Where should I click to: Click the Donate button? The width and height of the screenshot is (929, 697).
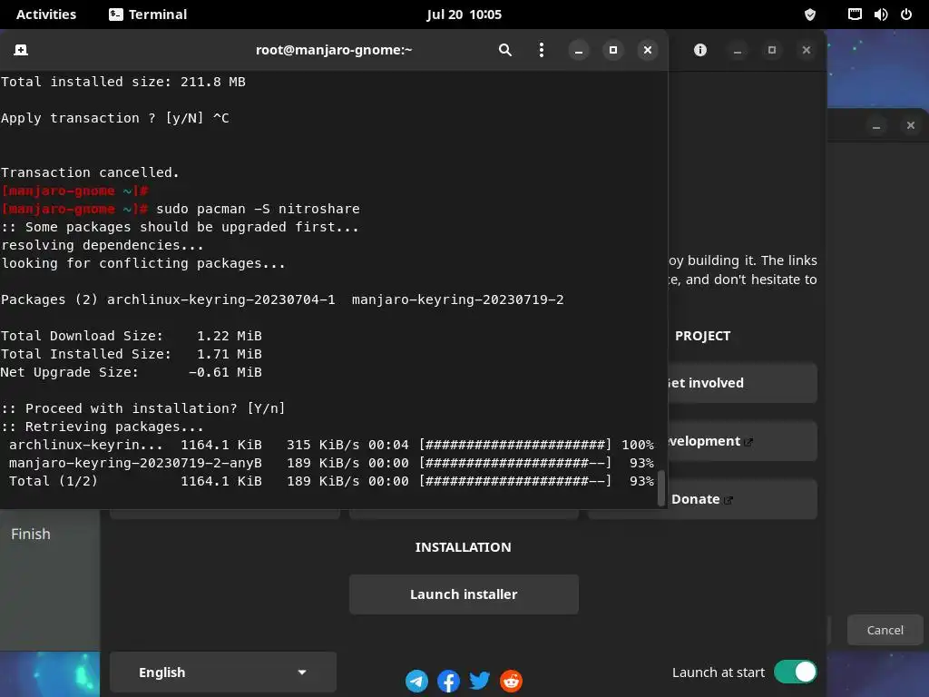[x=743, y=499]
